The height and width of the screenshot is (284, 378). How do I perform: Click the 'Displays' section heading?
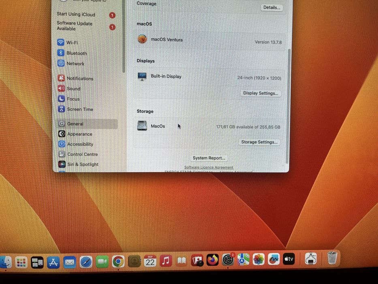145,61
